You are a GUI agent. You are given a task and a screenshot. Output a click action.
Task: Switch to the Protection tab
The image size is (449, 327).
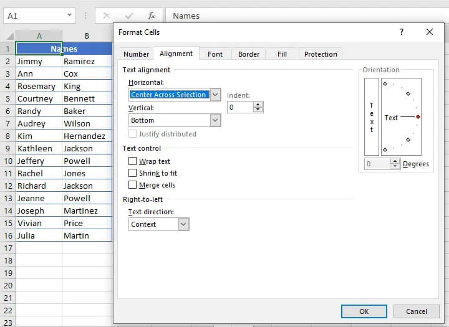[x=321, y=54]
